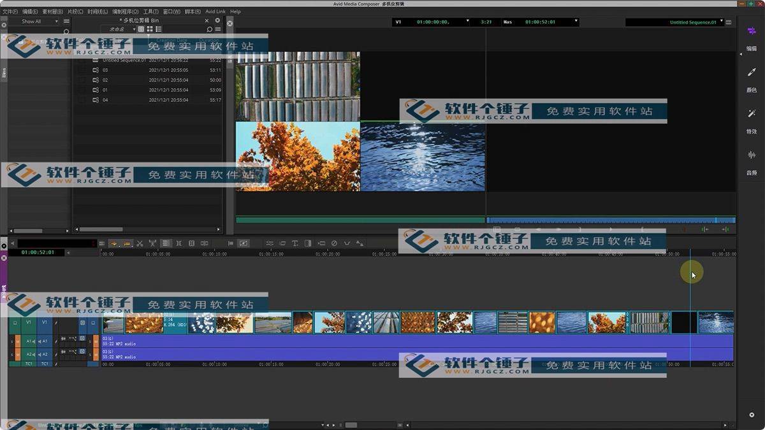Click the Add Marker icon
The image size is (765, 430).
pos(230,243)
